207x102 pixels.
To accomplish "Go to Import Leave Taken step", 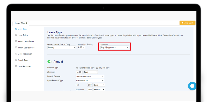I will pyautogui.click(x=26, y=41).
